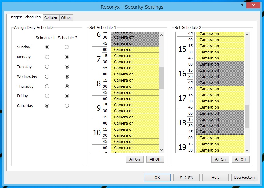Click All Off under Set Schedule 1
Image resolution: width=264 pixels, height=188 pixels.
coord(155,159)
